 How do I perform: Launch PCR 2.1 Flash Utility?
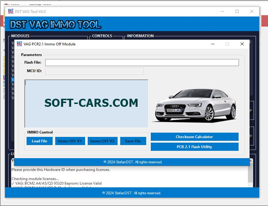click(x=194, y=147)
